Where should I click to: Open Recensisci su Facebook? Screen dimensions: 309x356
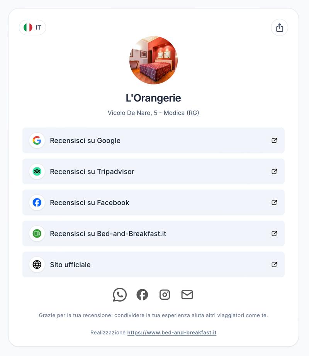tap(90, 203)
